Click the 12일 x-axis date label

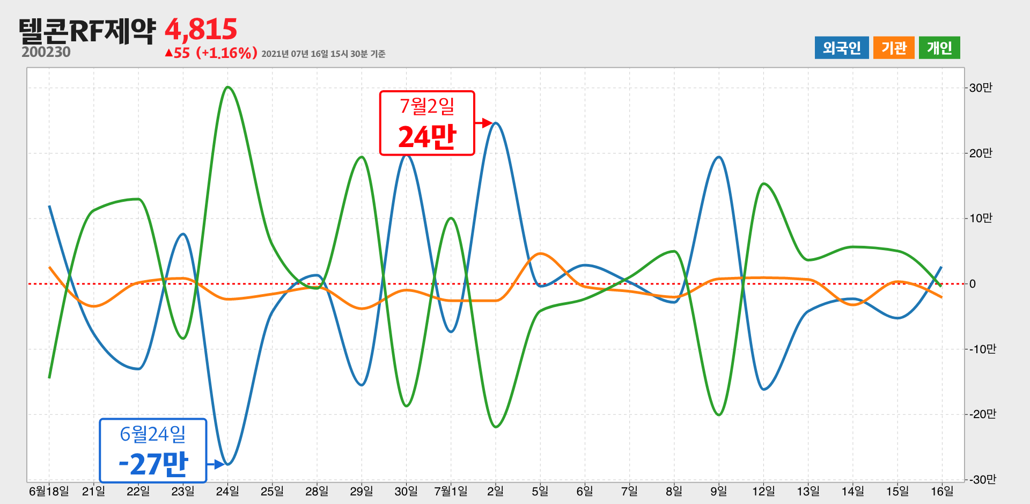click(x=763, y=491)
